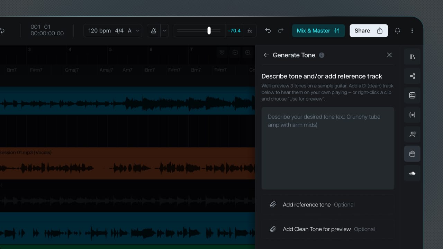Toggle the metronome icon

pyautogui.click(x=154, y=31)
